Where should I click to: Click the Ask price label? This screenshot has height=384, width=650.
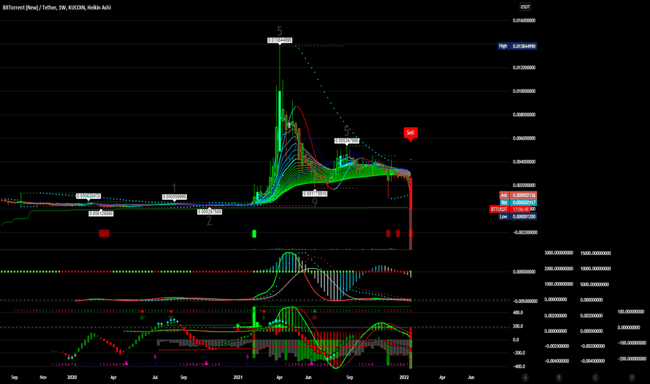click(x=517, y=195)
